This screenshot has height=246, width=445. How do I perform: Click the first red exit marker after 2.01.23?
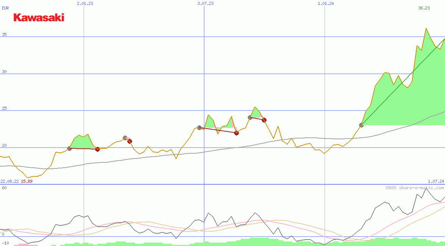(x=97, y=149)
